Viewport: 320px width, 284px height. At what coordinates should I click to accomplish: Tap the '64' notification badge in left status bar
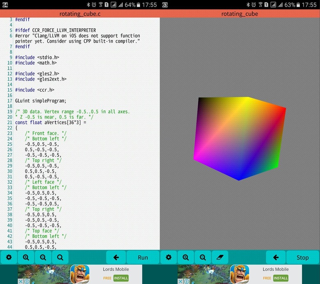[x=5, y=5]
